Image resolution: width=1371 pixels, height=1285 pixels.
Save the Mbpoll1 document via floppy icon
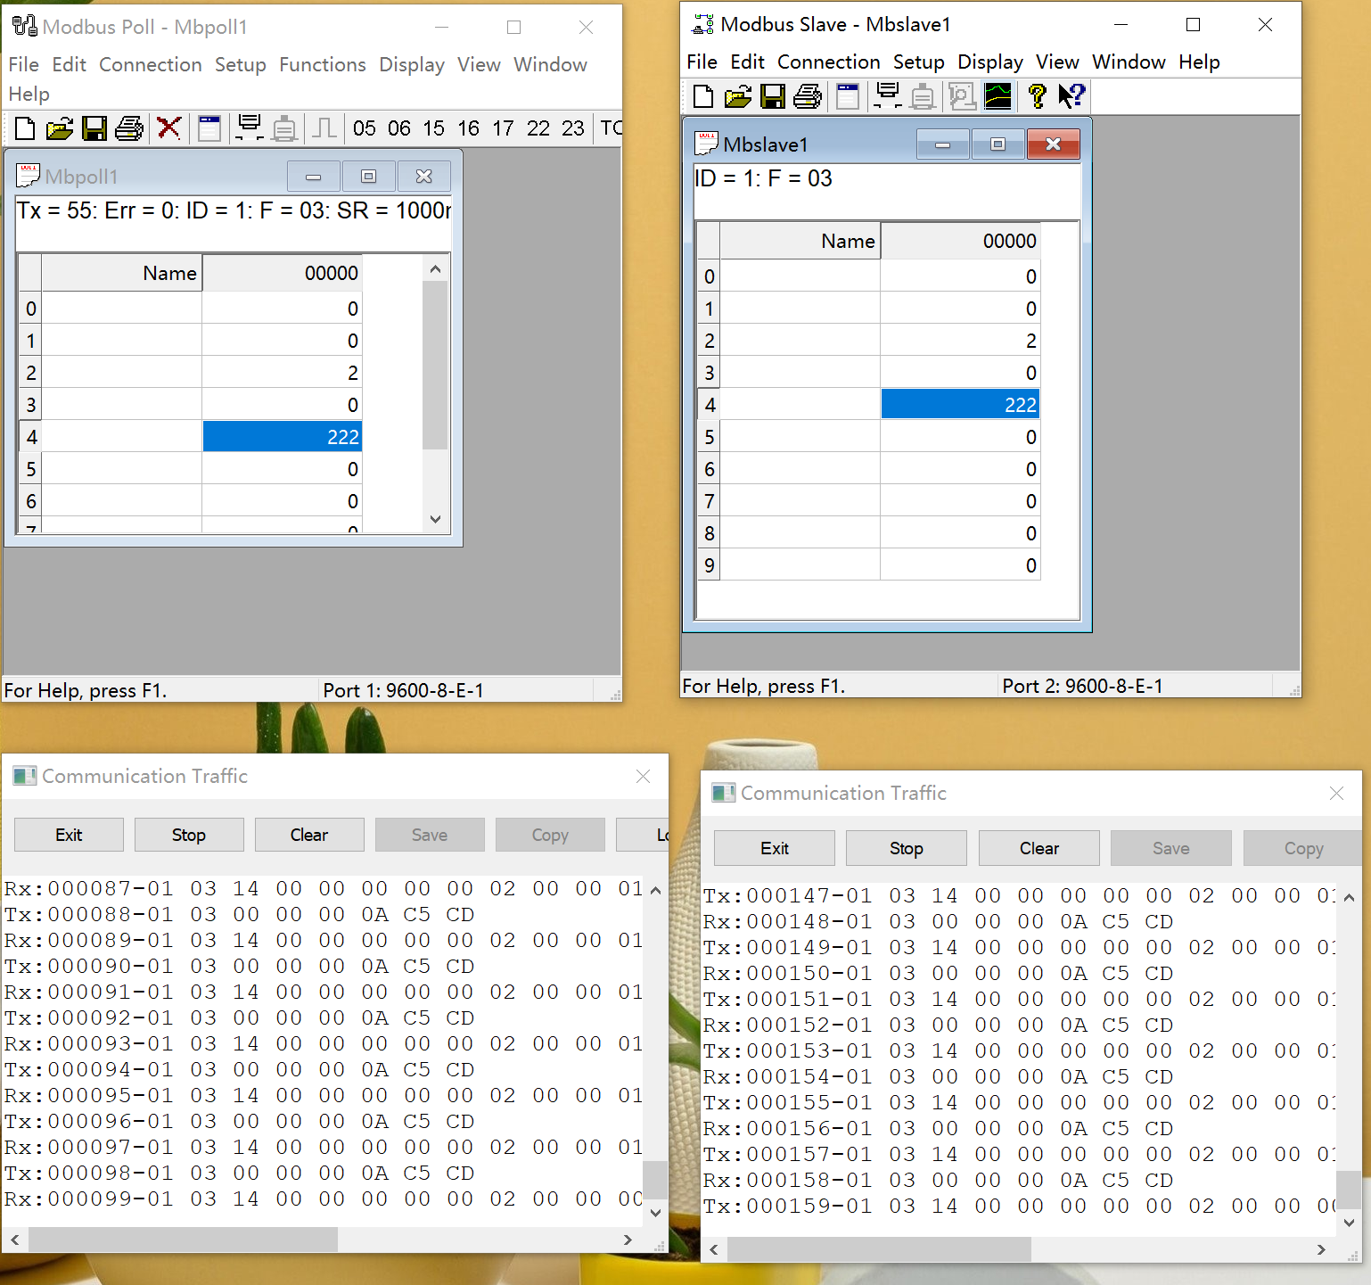click(x=94, y=128)
